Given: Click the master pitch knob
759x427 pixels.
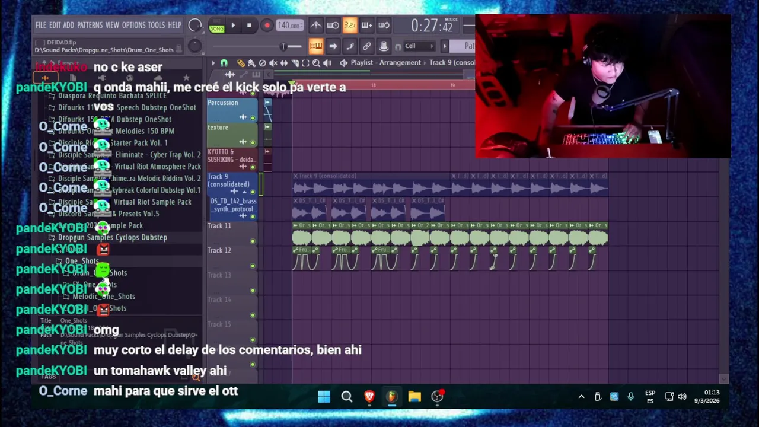Looking at the screenshot, I should [x=194, y=46].
